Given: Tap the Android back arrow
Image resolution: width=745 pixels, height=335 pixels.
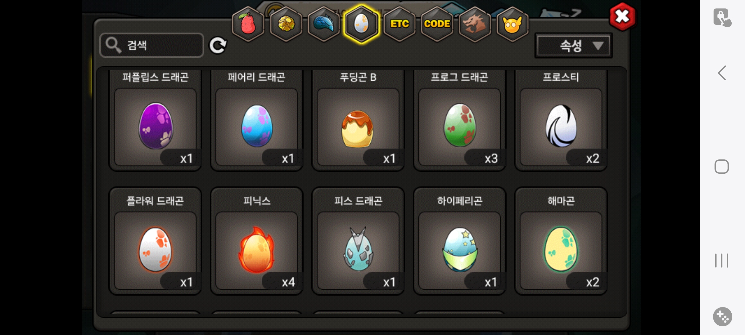Looking at the screenshot, I should [722, 73].
